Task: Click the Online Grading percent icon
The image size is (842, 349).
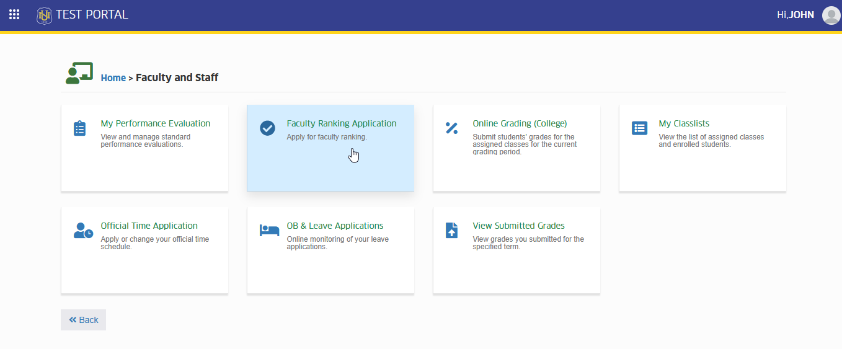Action: [451, 128]
